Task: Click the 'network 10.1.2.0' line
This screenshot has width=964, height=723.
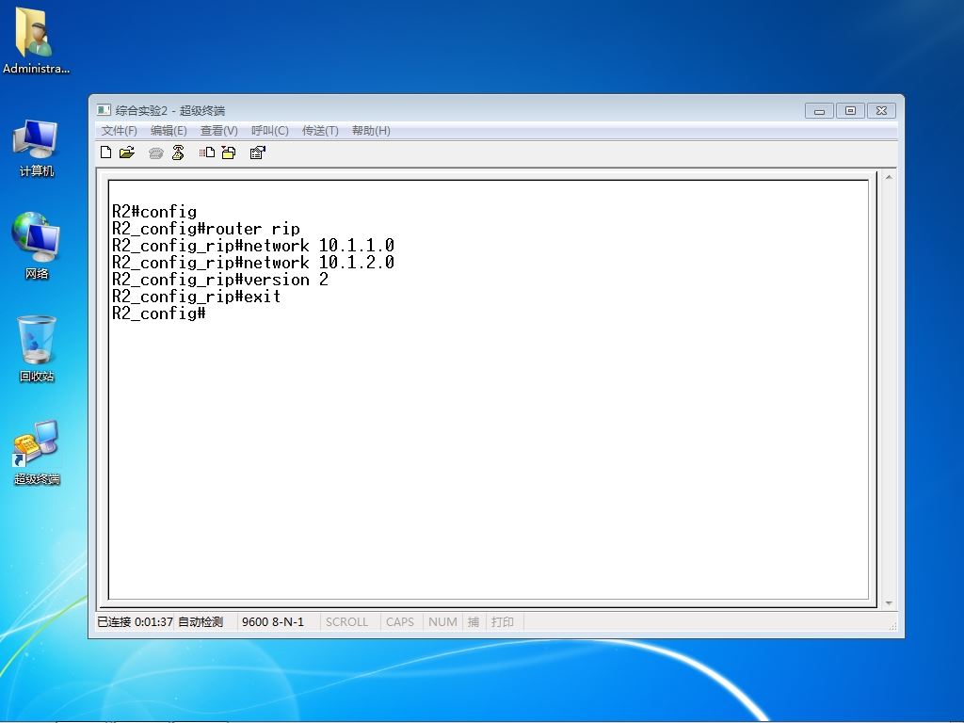Action: click(252, 263)
